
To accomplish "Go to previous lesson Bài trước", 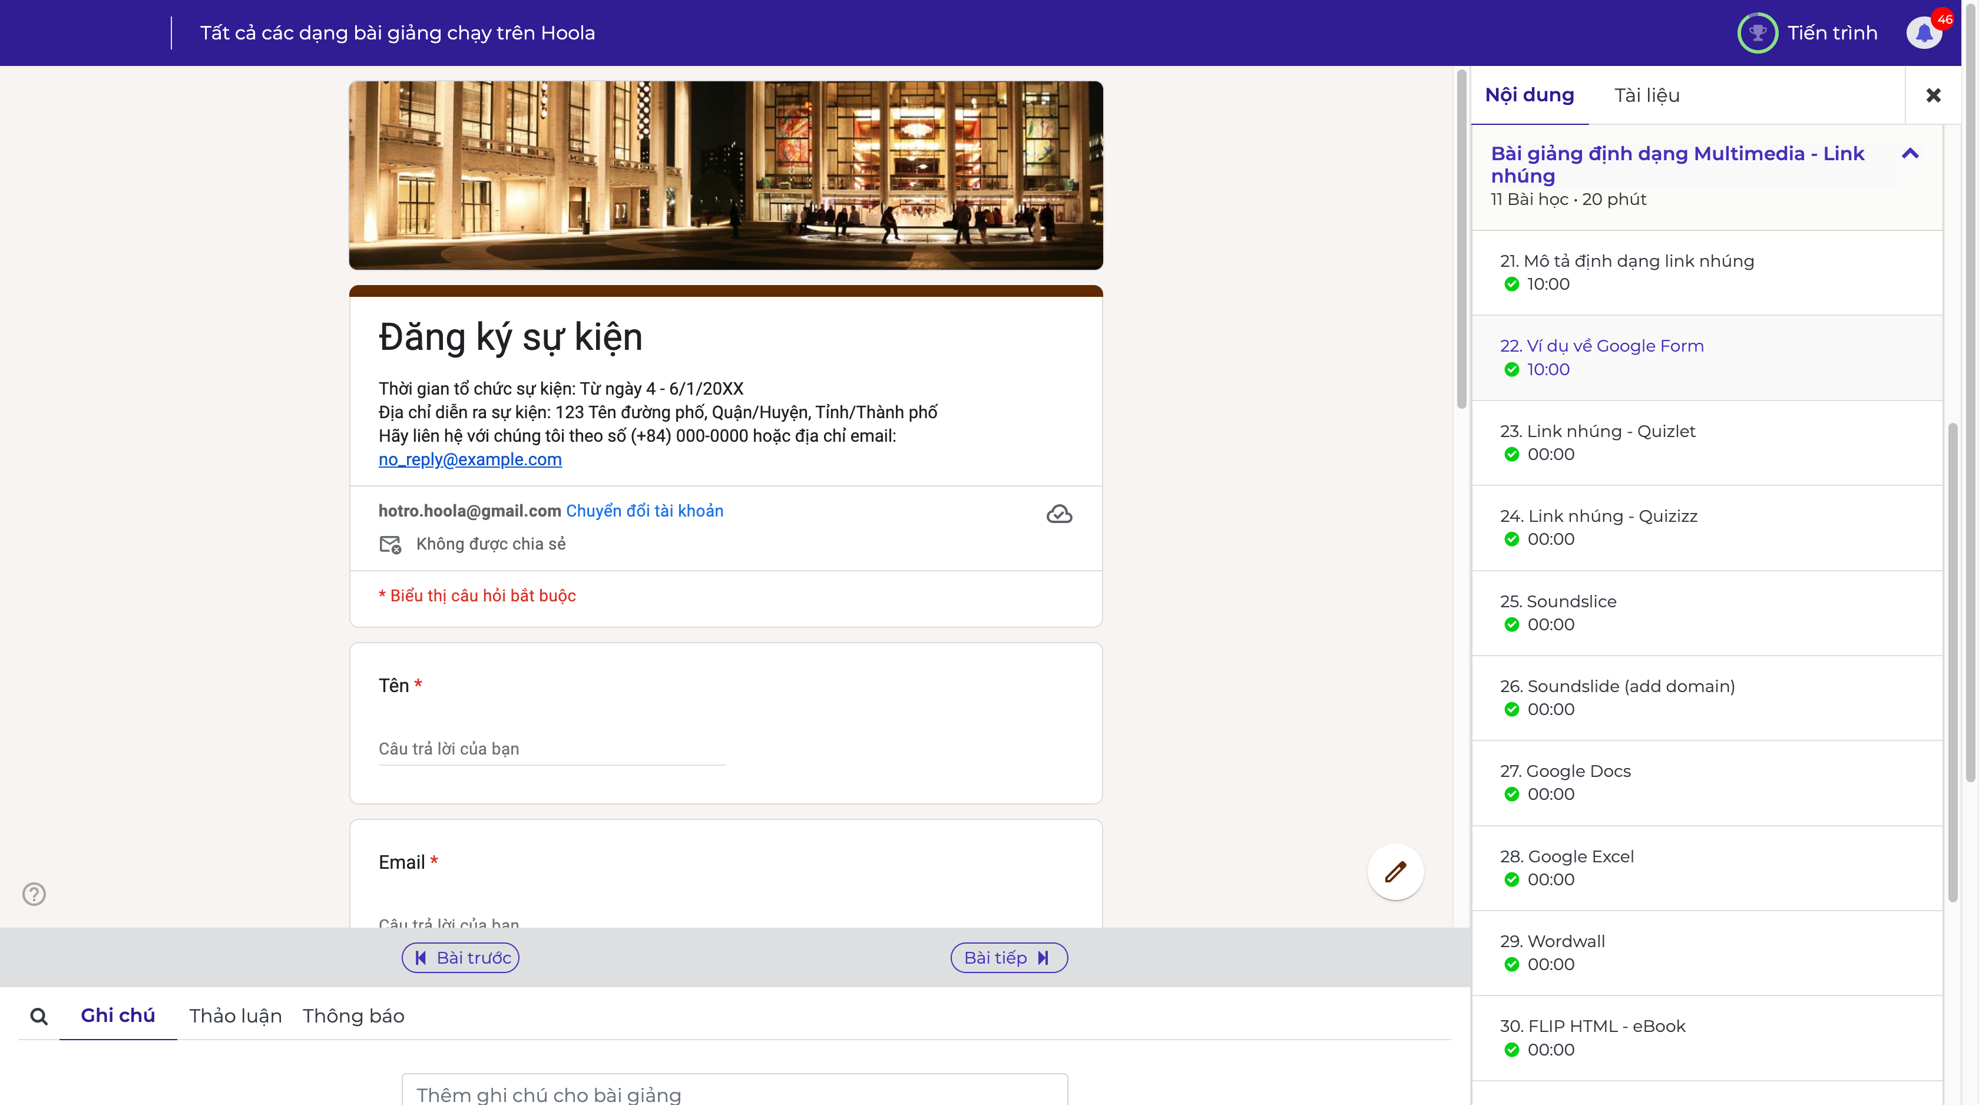I will (460, 958).
